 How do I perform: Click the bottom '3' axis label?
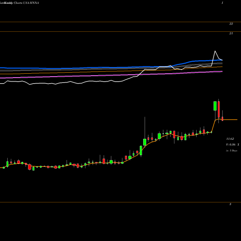230,204
